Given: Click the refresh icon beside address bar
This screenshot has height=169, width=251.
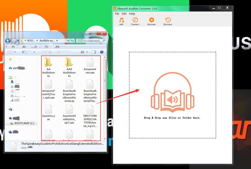Looking at the screenshot, I should point(73,41).
